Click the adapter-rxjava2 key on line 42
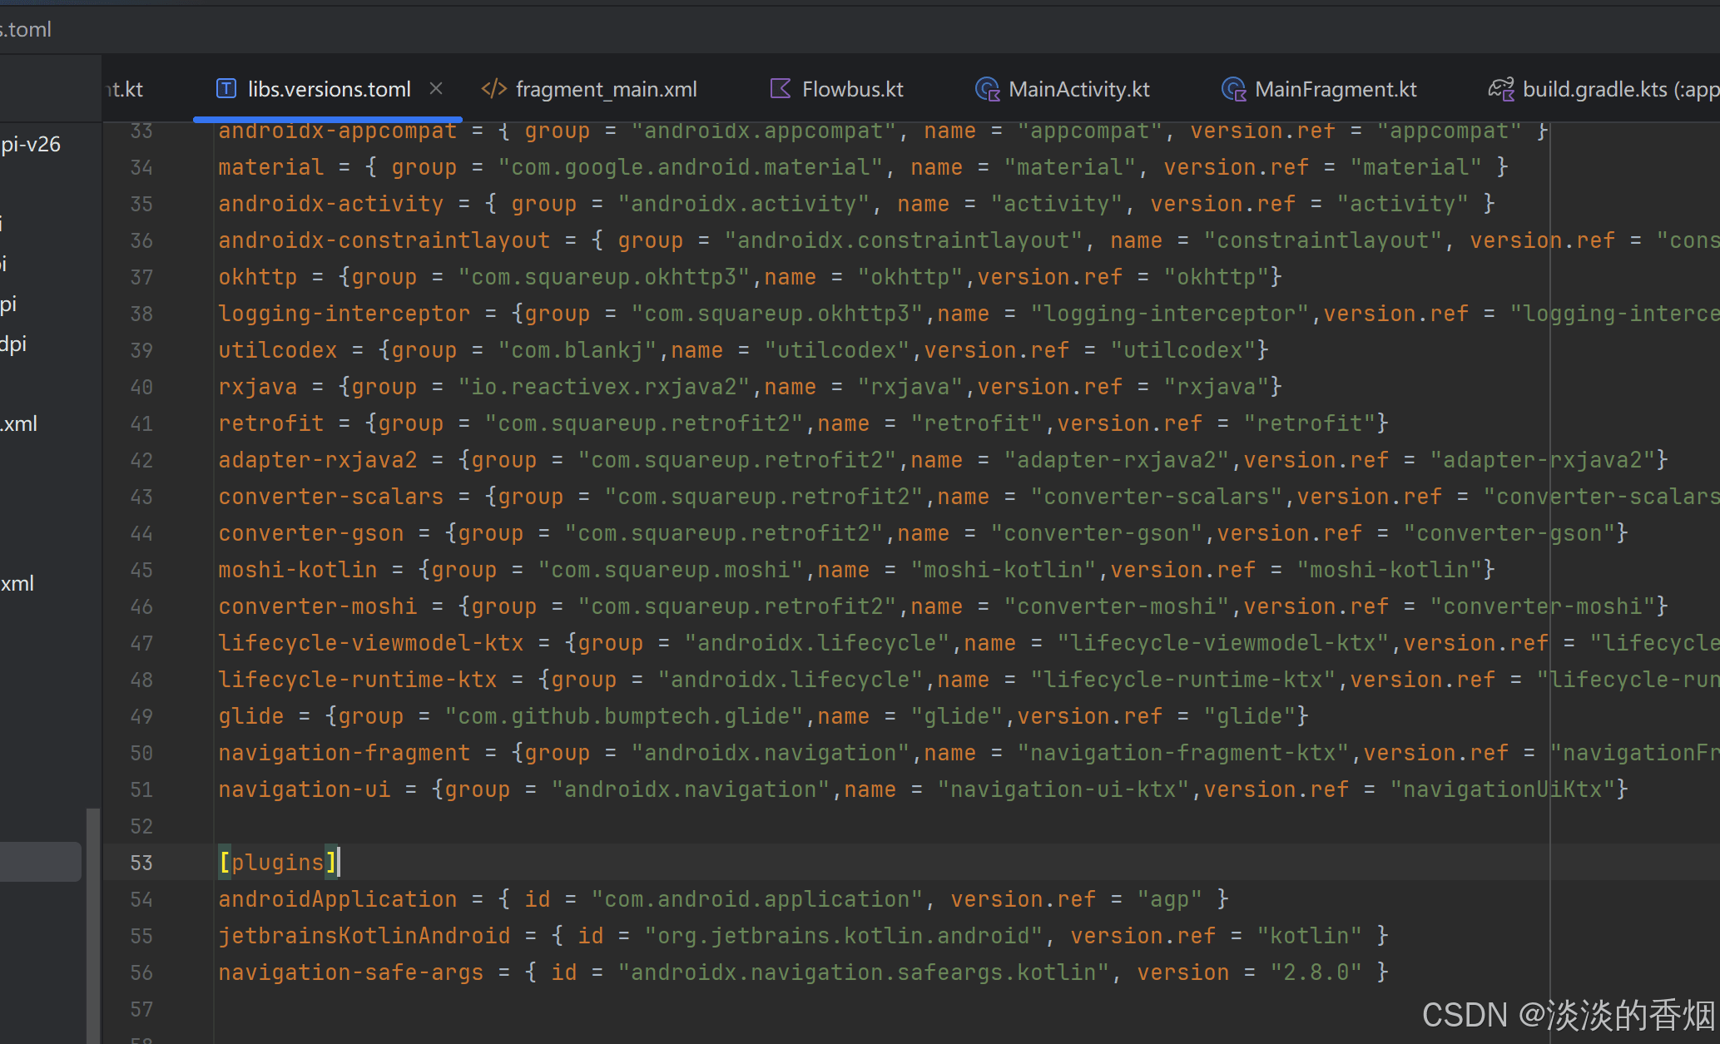 tap(318, 460)
